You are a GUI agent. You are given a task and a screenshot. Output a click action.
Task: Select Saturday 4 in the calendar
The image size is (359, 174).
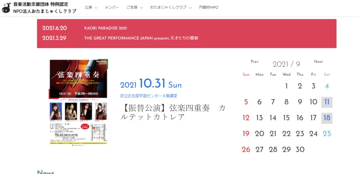pos(327,86)
